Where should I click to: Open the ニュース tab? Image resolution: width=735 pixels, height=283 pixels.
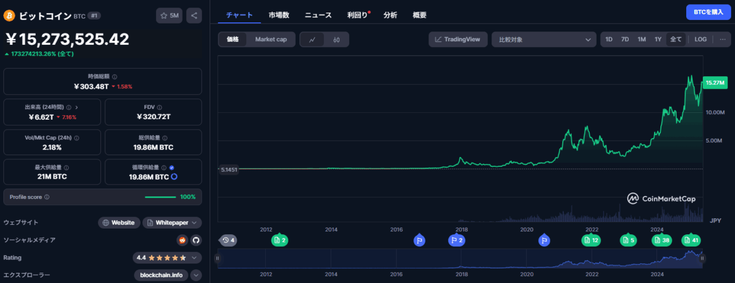(318, 15)
